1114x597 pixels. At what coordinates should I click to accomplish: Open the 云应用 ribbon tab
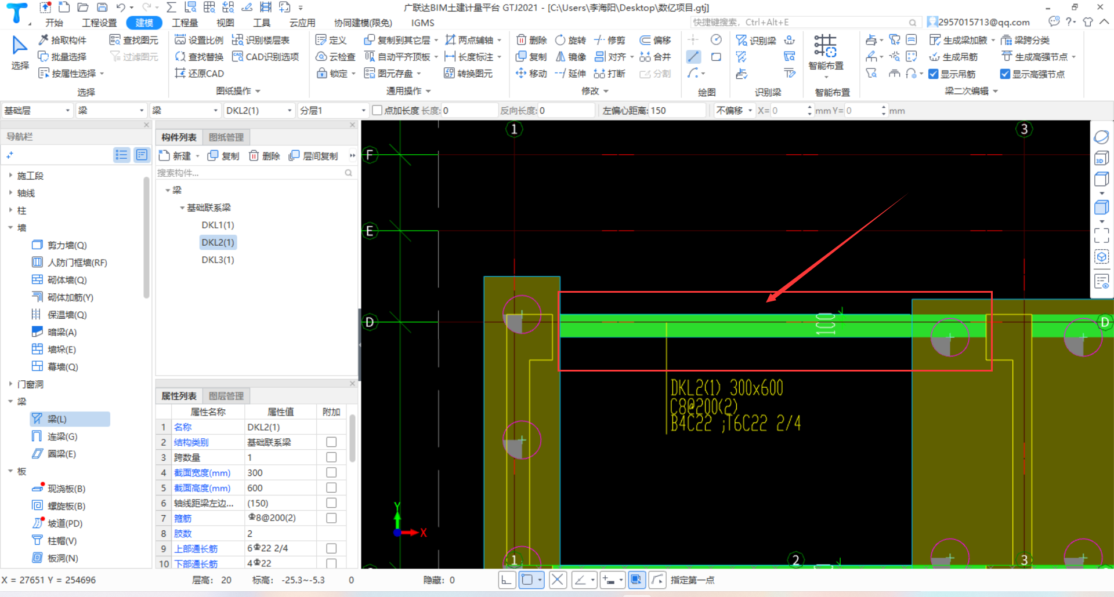point(302,23)
